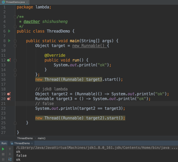
Task: Collapse the Javadoc comment fold at line 3
Action: click(15, 17)
